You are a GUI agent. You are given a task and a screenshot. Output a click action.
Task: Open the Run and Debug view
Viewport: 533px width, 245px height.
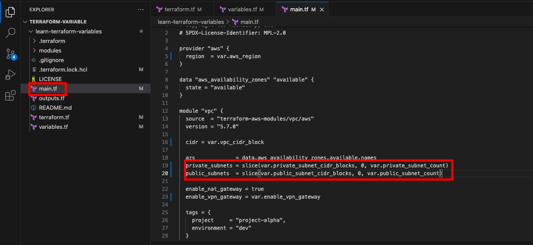pos(10,75)
